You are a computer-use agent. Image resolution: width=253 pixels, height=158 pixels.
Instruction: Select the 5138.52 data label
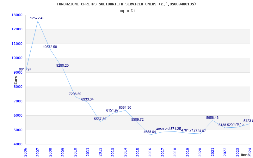tap(225, 125)
